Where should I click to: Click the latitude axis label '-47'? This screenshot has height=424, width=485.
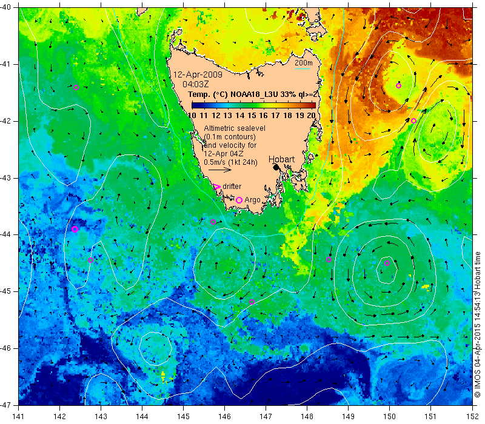point(5,405)
